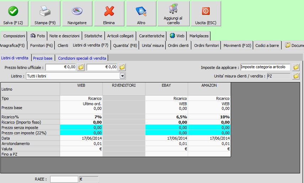Screen dimensions: 304x183
Task: Click the Fino a PZ row label
Action: tap(30, 154)
